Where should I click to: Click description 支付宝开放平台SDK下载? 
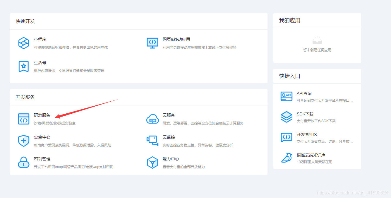[316, 121]
